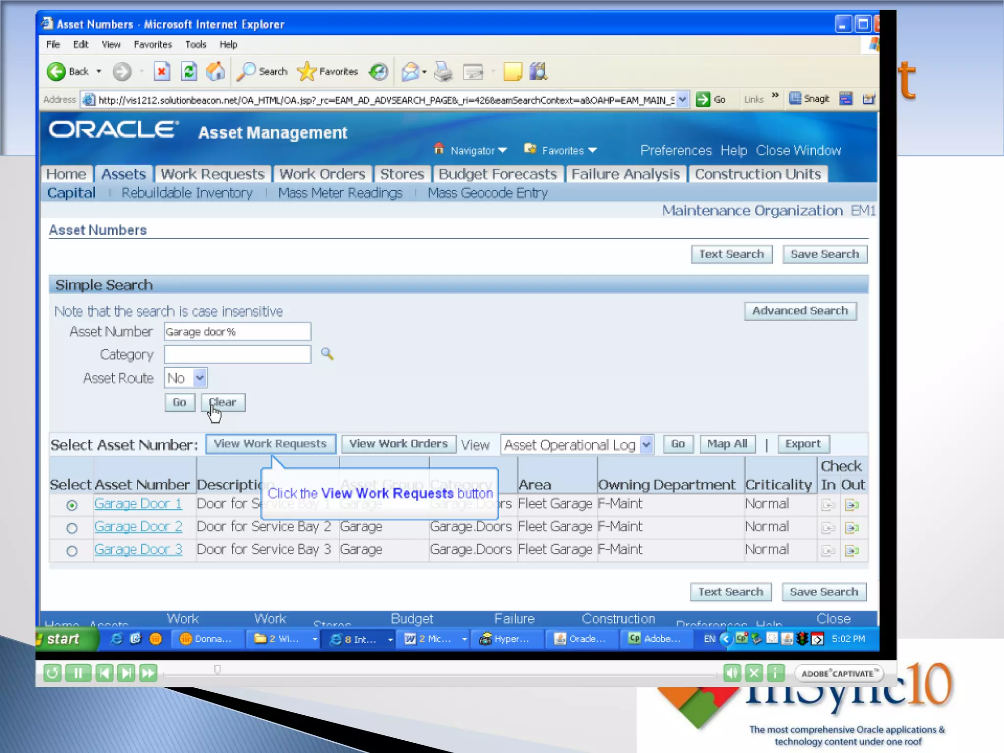
Task: Pause the Captivate playback
Action: point(78,673)
